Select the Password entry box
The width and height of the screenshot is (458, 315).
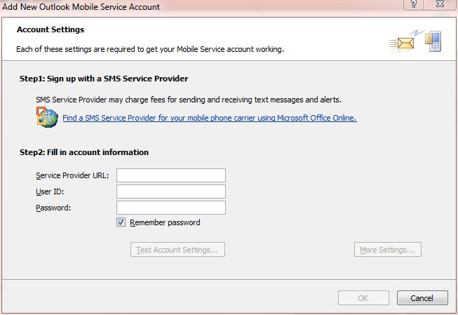click(x=170, y=208)
